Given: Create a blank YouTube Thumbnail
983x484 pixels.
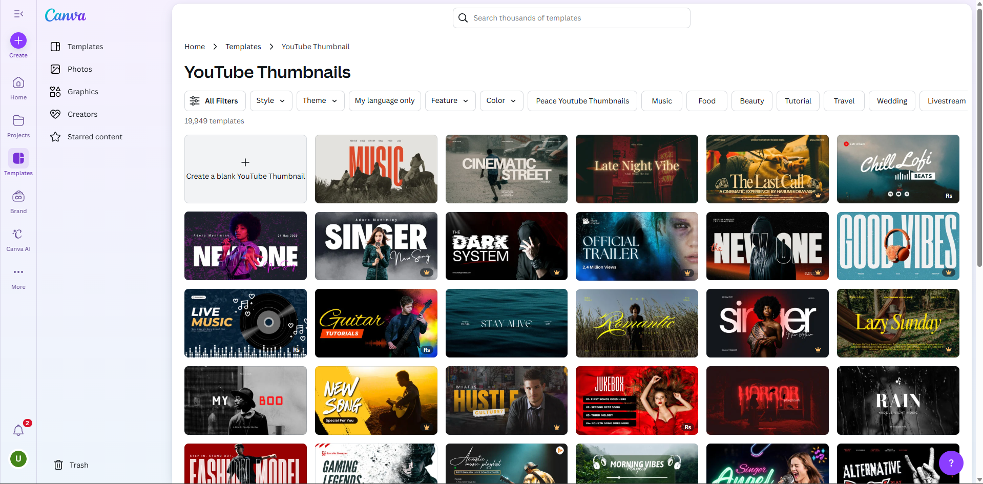Looking at the screenshot, I should pos(245,169).
